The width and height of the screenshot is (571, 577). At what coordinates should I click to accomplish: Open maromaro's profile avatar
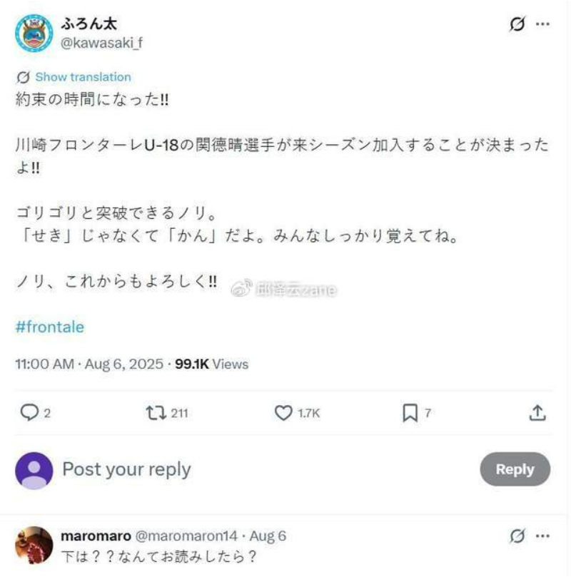click(x=34, y=545)
